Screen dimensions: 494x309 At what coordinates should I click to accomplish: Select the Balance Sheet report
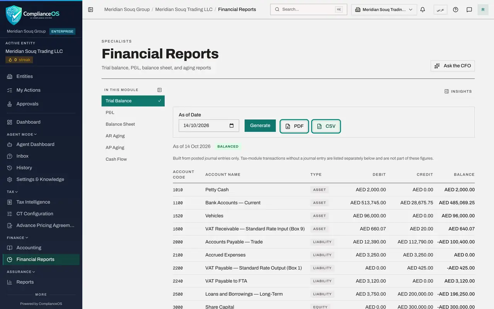[133, 124]
